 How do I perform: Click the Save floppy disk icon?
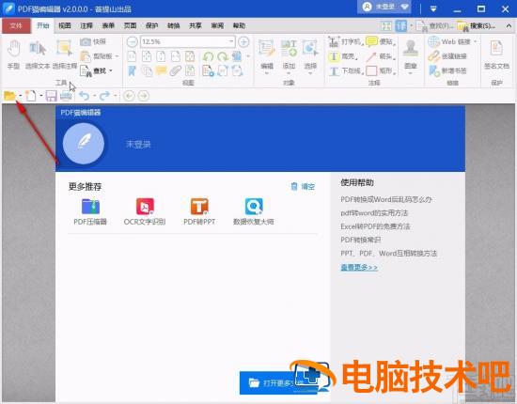pos(51,96)
